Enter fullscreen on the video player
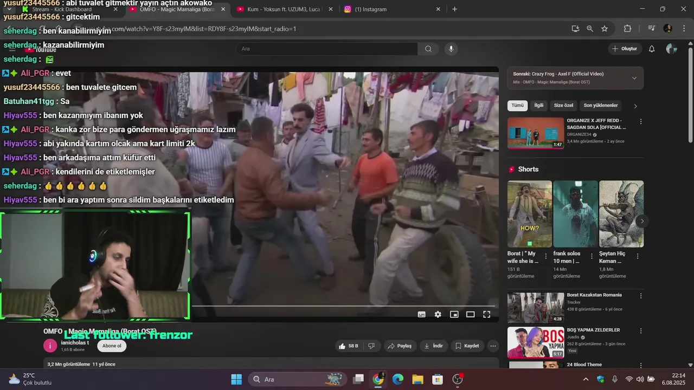This screenshot has width=694, height=390. [487, 314]
